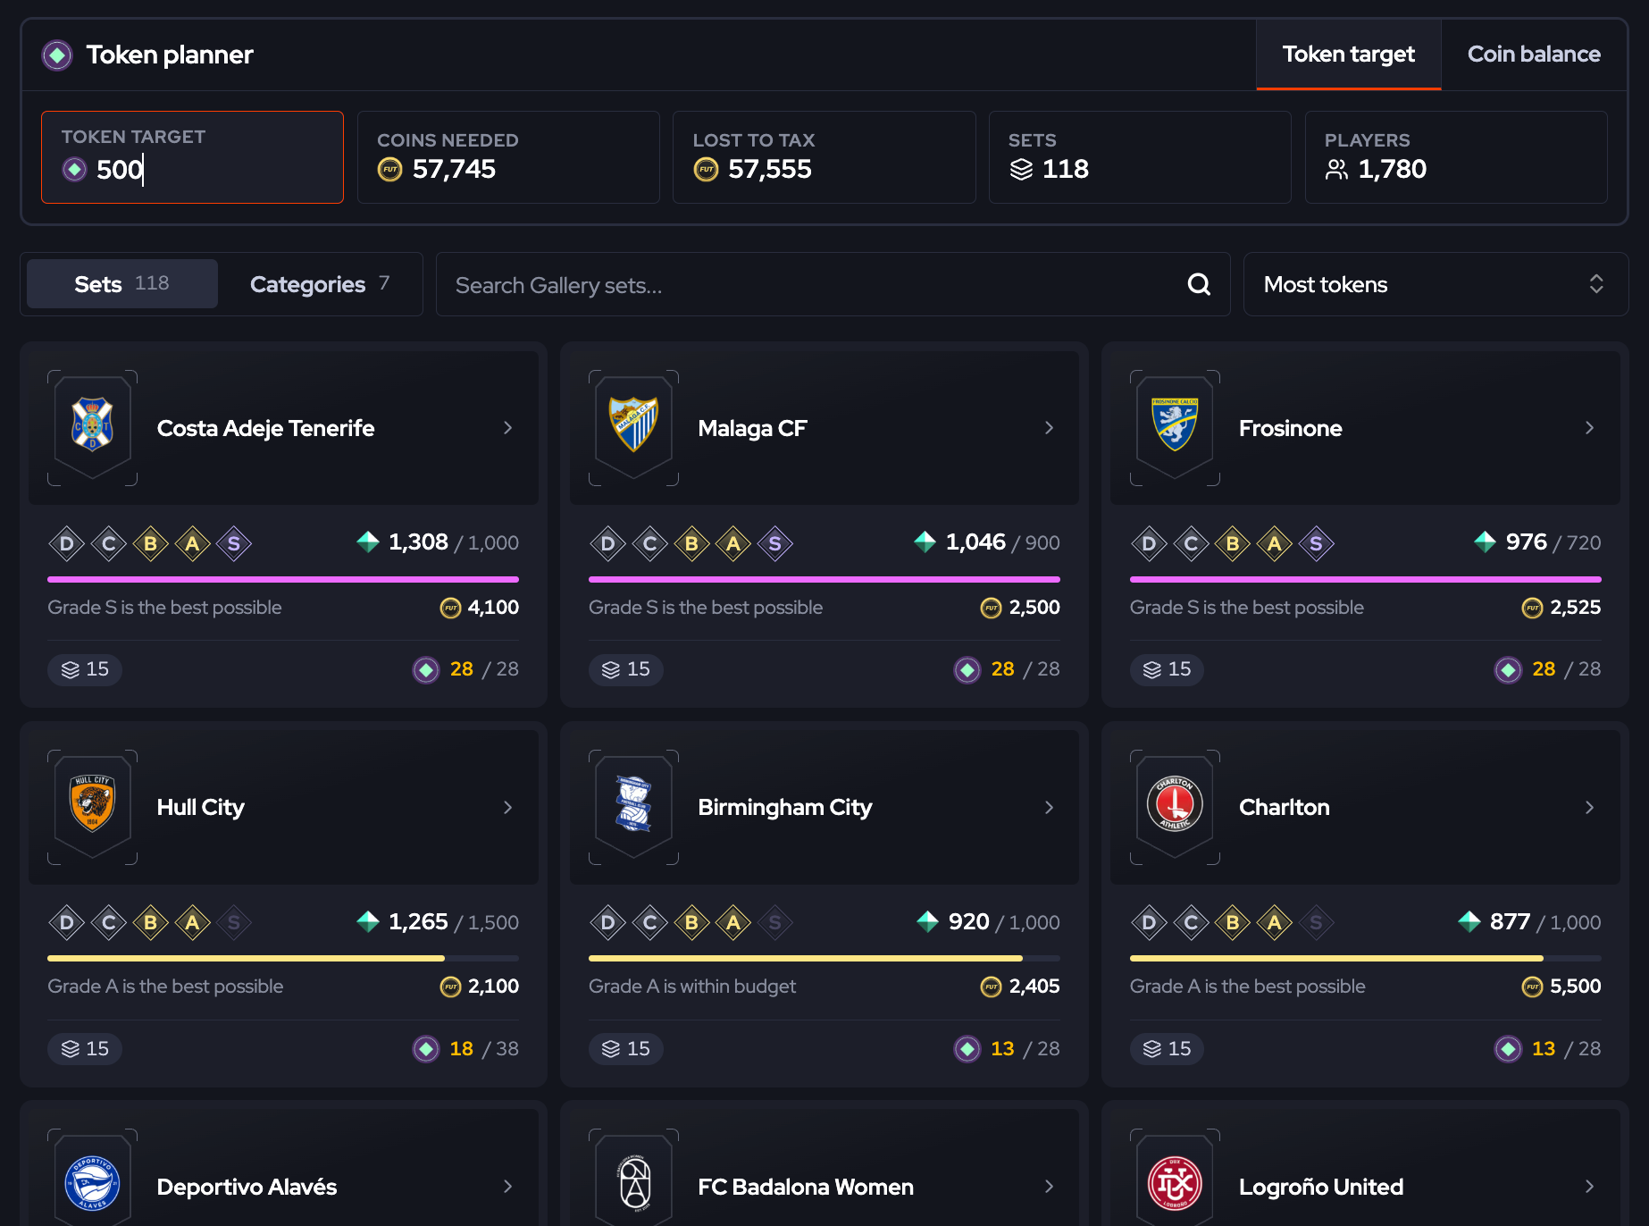Expand Costa Adeje Tenerife with its chevron

[507, 428]
